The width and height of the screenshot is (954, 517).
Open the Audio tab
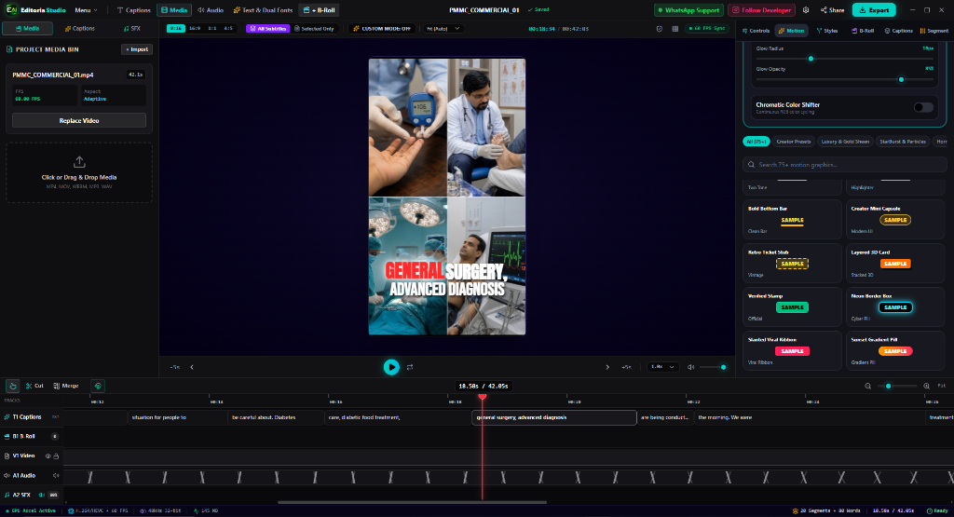[x=211, y=9]
